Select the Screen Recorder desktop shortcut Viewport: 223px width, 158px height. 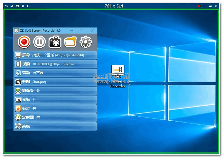point(118,76)
